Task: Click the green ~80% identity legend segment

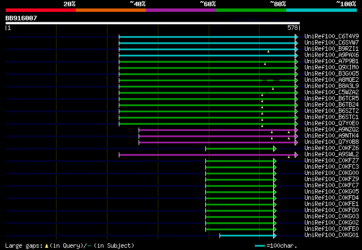Action: [x=251, y=10]
